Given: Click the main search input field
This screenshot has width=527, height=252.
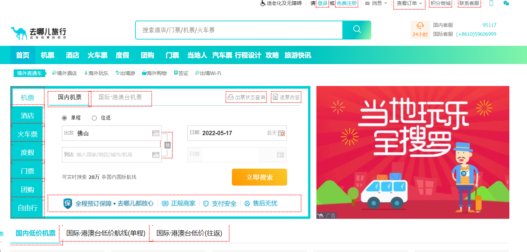Looking at the screenshot, I should 239,30.
